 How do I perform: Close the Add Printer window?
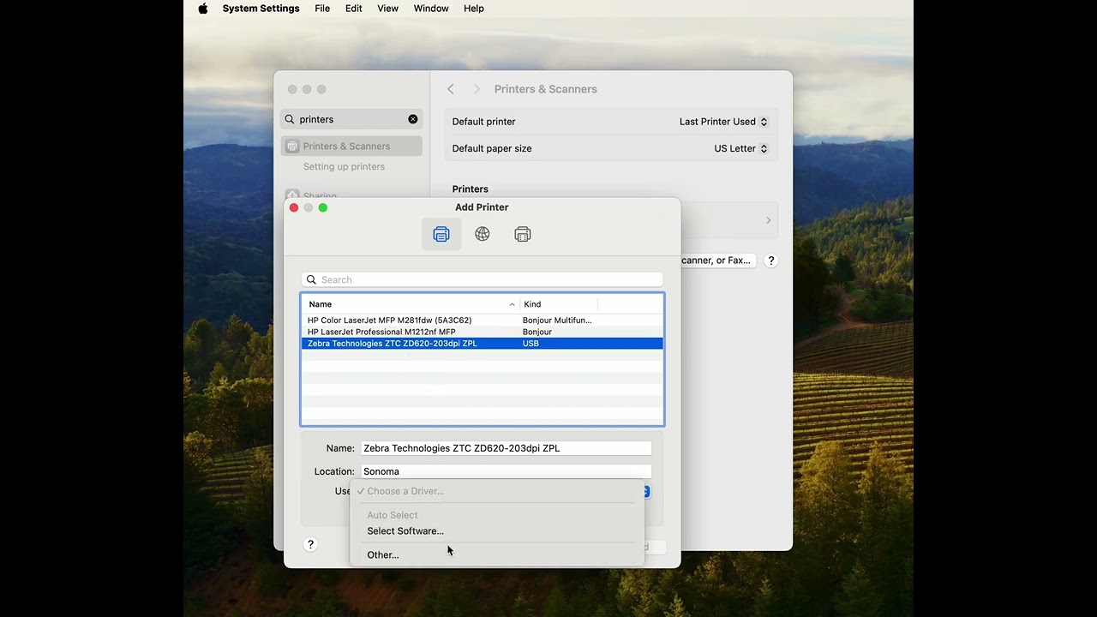coord(294,207)
